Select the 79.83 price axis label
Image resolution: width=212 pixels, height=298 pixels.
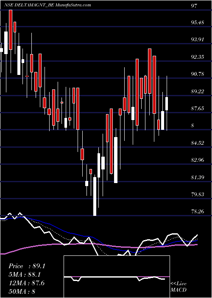(x=198, y=195)
